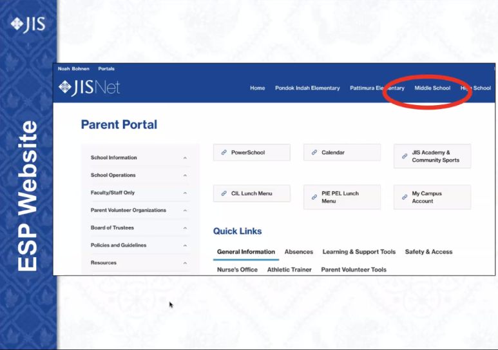
Task: Click the Resources sidebar label
Action: click(104, 262)
